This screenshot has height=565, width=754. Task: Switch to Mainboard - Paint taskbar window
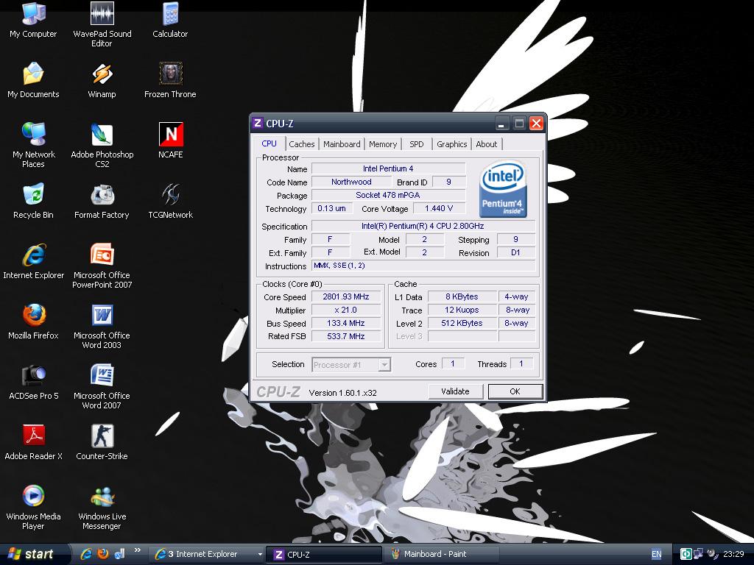click(x=443, y=555)
